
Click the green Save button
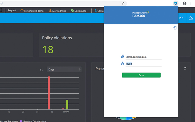[x=141, y=75]
